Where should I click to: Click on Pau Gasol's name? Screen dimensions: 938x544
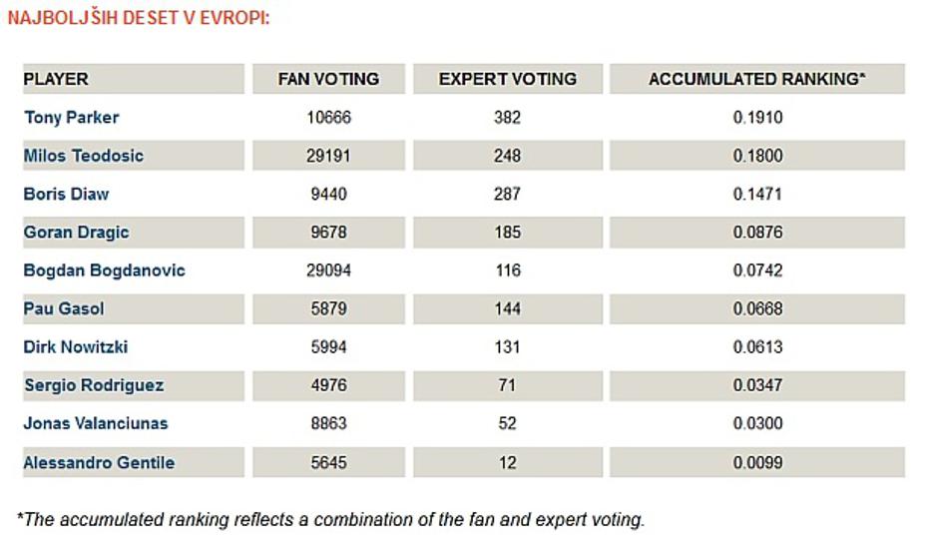pos(63,309)
